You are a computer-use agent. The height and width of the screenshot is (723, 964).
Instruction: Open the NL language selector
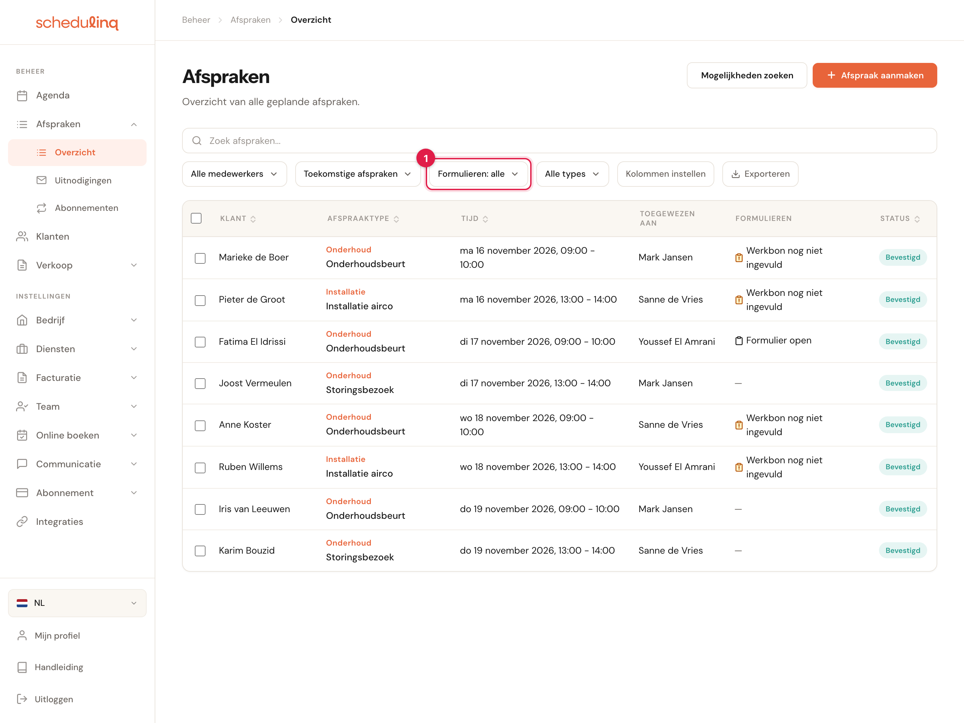pos(77,603)
